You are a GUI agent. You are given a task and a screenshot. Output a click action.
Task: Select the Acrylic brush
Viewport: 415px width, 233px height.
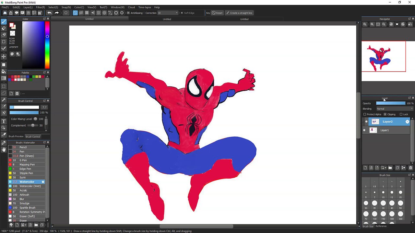(27, 190)
